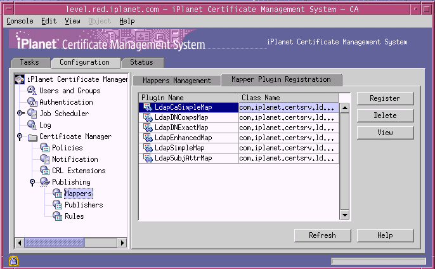435x269 pixels.
Task: Open the Mappers Management tab
Action: [x=177, y=81]
